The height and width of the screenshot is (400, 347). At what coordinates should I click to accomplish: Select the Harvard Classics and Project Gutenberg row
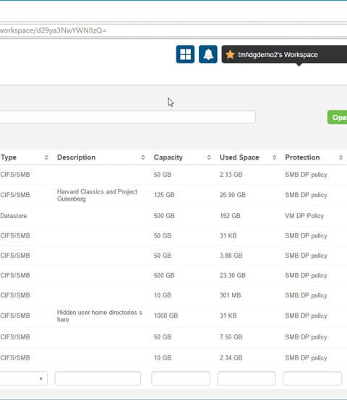[173, 195]
